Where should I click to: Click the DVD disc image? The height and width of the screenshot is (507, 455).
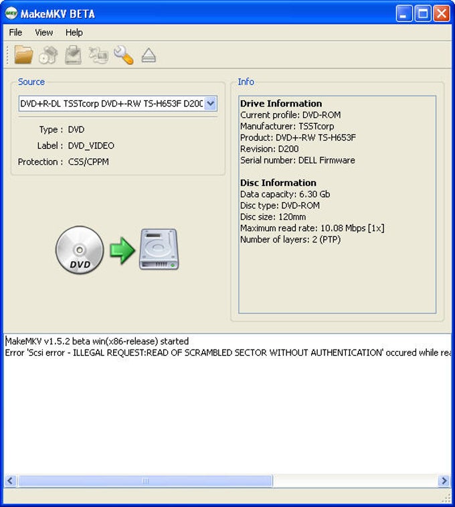[80, 250]
